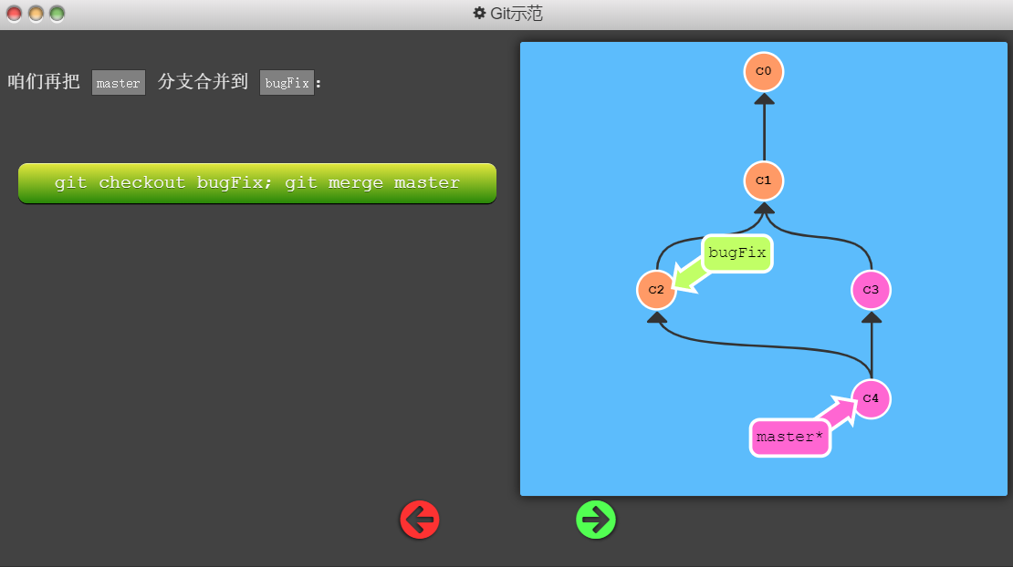This screenshot has width=1013, height=567.
Task: Click the green next arrow
Action: (596, 520)
